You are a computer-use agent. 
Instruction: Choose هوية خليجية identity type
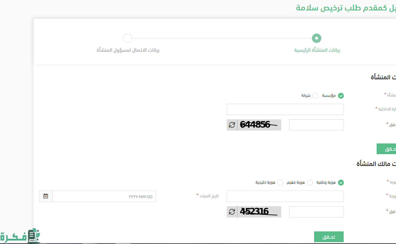click(280, 183)
